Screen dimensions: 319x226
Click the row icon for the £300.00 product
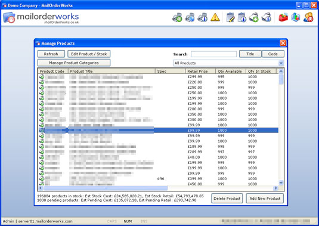tap(42, 120)
